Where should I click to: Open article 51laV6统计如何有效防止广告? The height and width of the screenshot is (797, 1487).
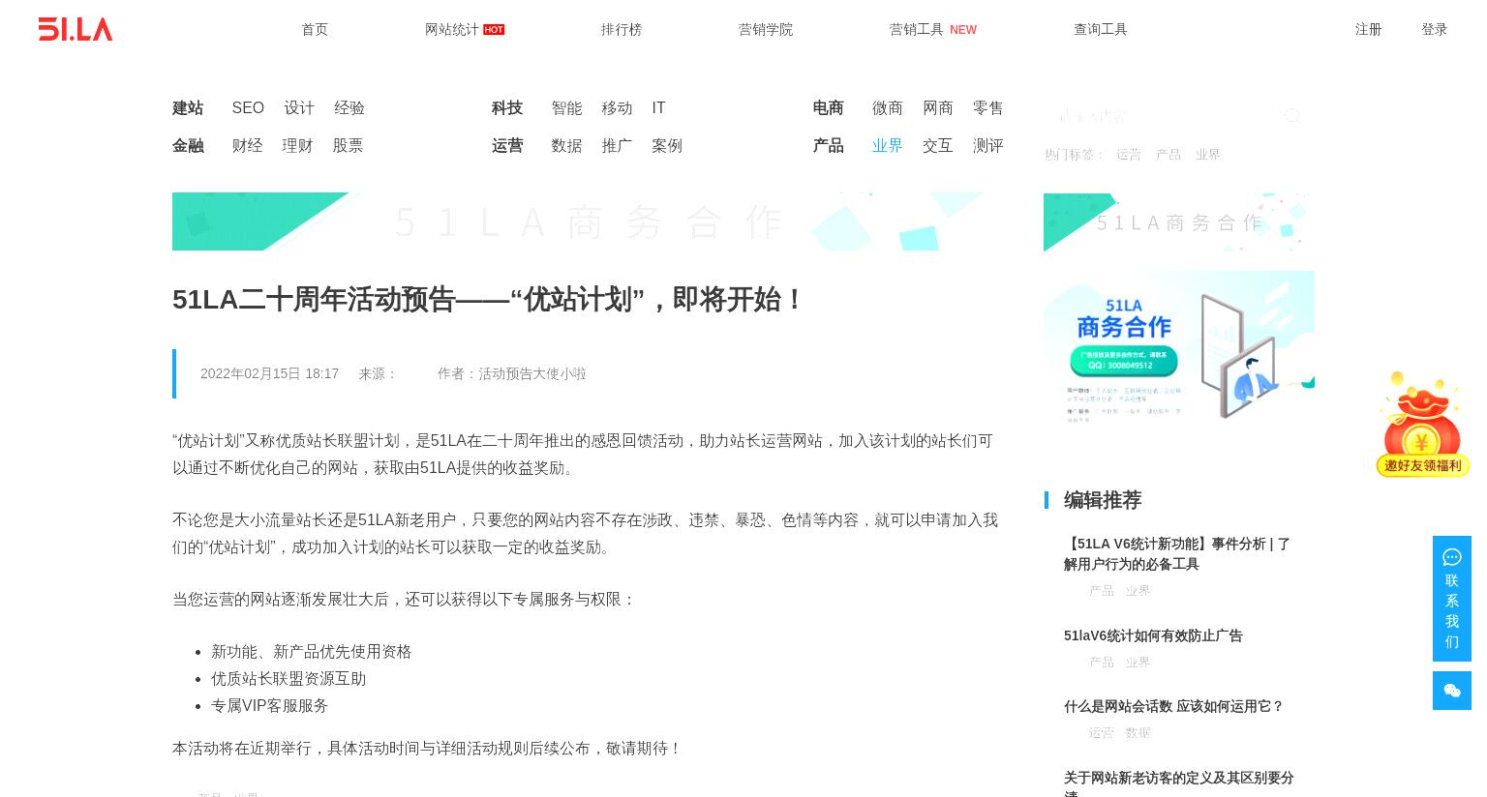(x=1153, y=635)
